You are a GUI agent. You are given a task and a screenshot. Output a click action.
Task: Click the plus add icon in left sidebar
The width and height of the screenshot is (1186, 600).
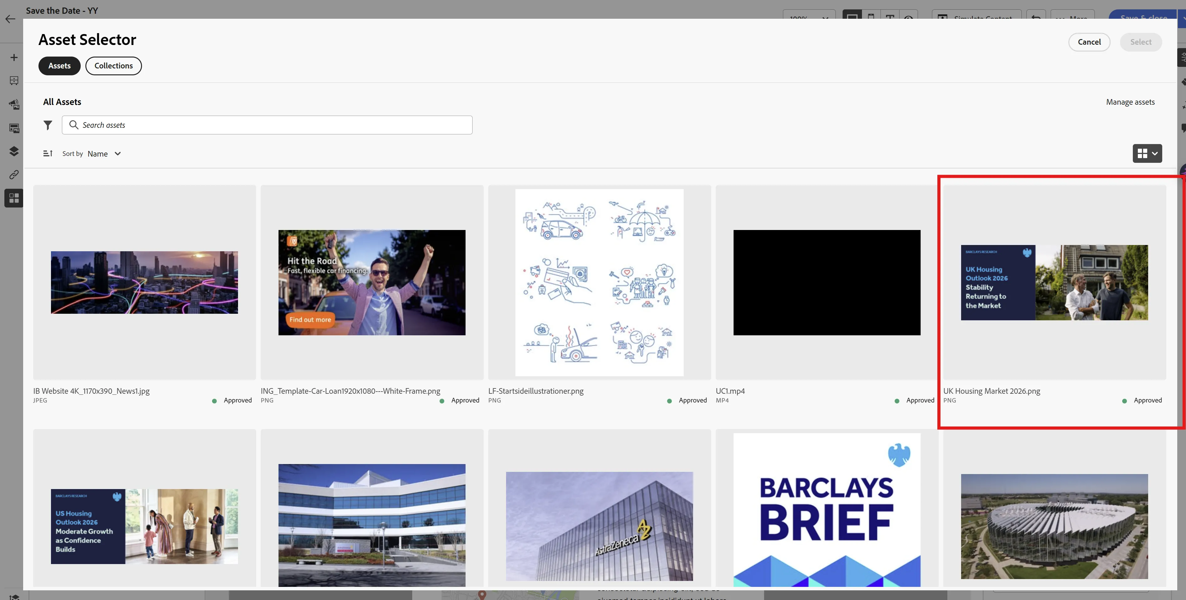coord(14,57)
